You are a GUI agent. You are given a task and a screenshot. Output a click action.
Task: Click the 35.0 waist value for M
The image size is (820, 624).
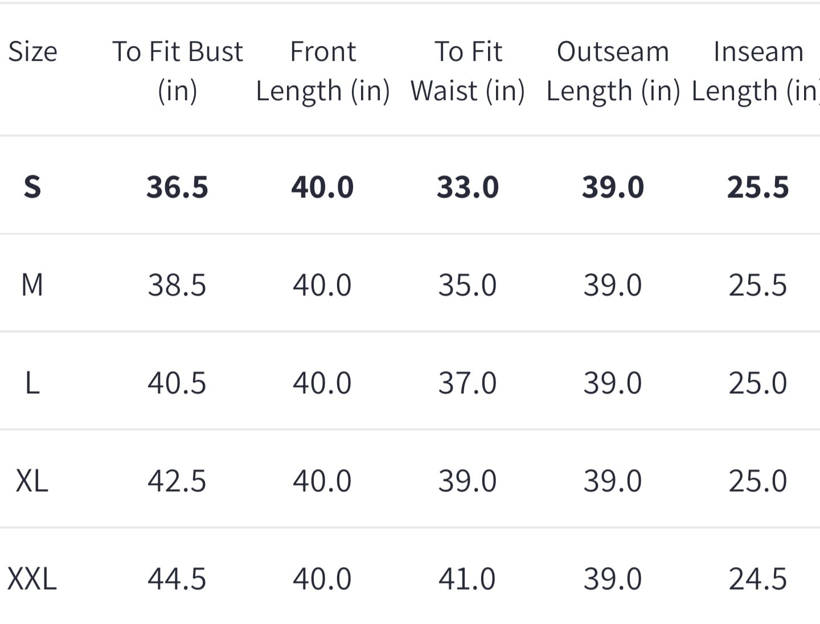click(x=468, y=285)
